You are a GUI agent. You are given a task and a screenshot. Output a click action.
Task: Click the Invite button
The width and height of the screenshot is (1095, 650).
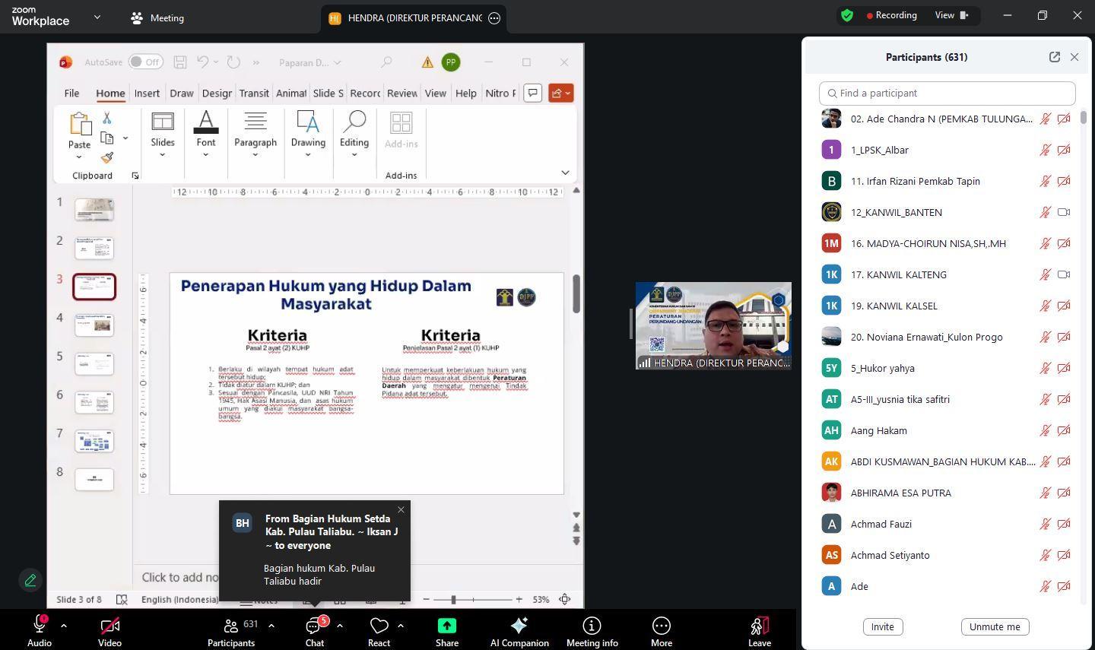pyautogui.click(x=882, y=626)
